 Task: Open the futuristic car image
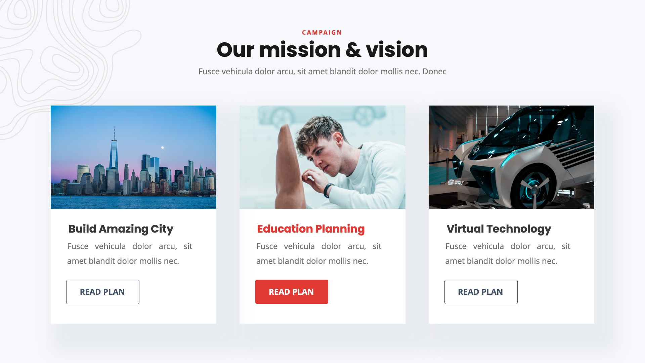(x=511, y=157)
